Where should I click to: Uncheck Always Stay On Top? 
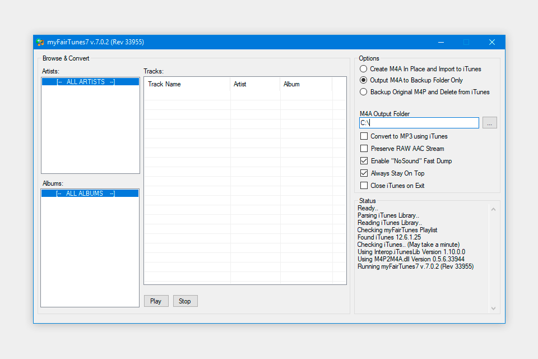point(364,173)
